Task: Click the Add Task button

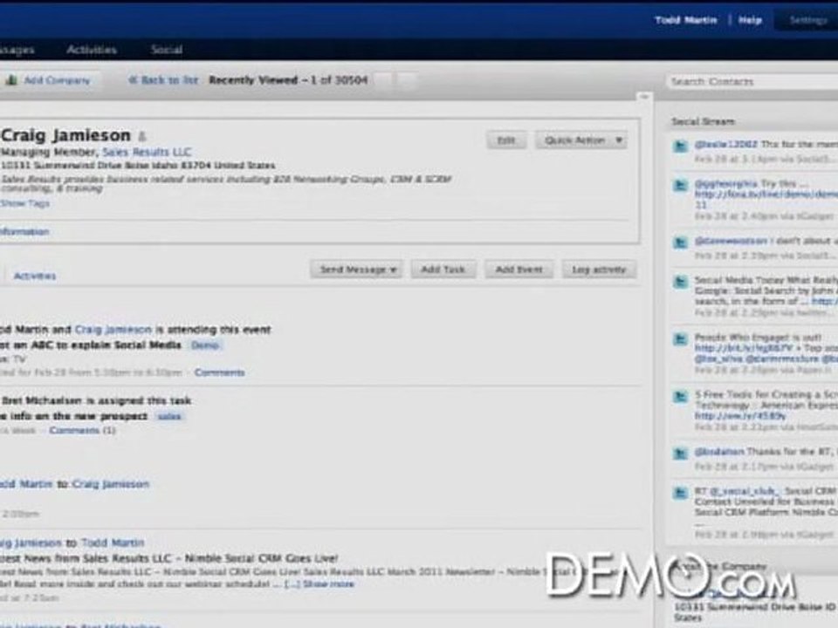Action: click(443, 270)
